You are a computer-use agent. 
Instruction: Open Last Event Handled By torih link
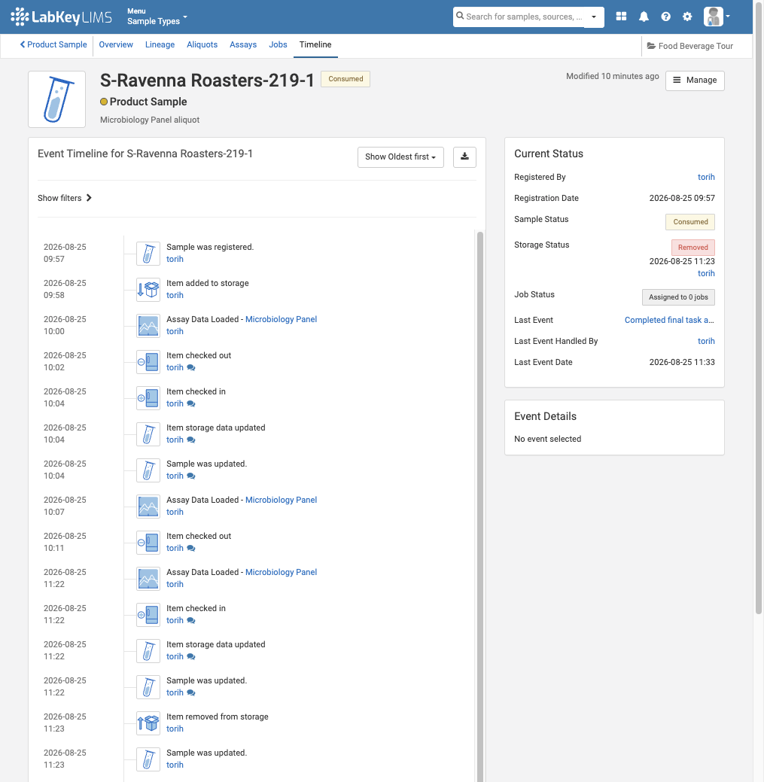pyautogui.click(x=705, y=341)
